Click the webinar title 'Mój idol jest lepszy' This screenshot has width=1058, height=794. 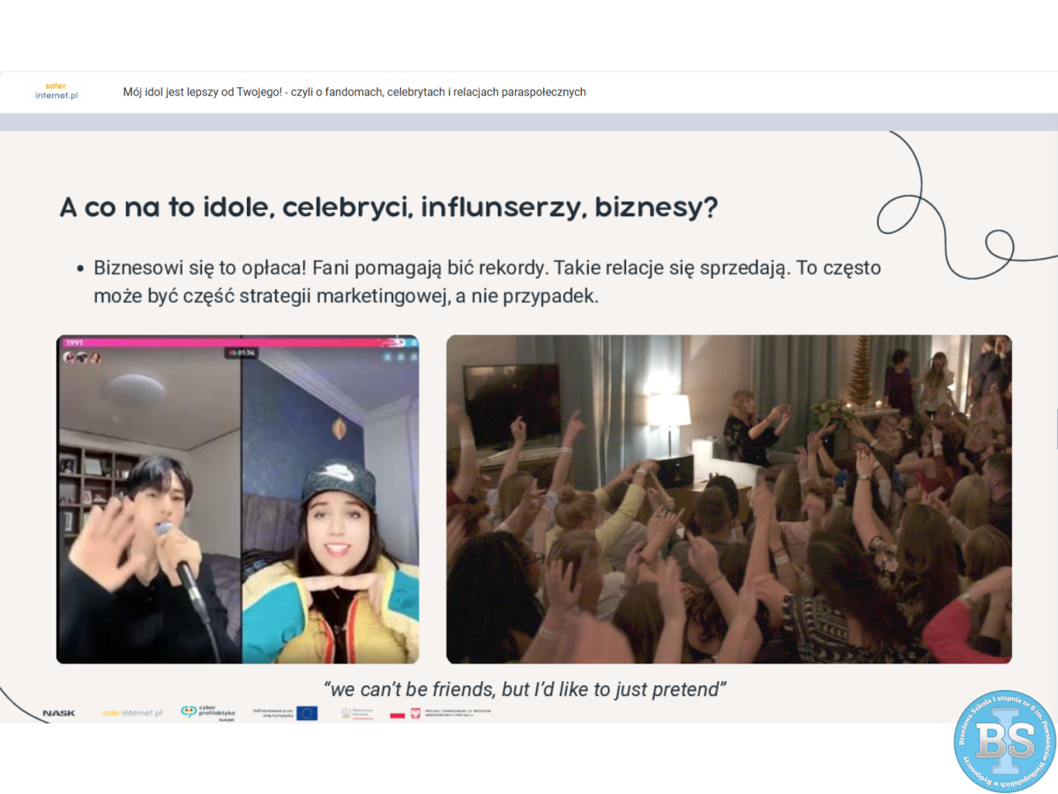coord(354,92)
